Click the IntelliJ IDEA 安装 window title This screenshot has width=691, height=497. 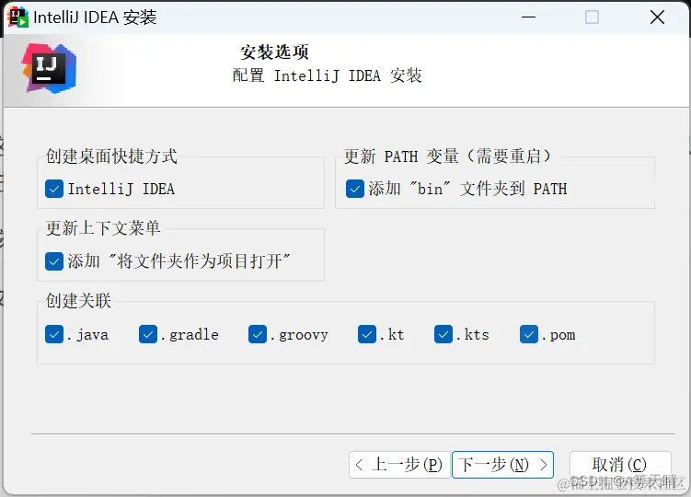(x=95, y=17)
